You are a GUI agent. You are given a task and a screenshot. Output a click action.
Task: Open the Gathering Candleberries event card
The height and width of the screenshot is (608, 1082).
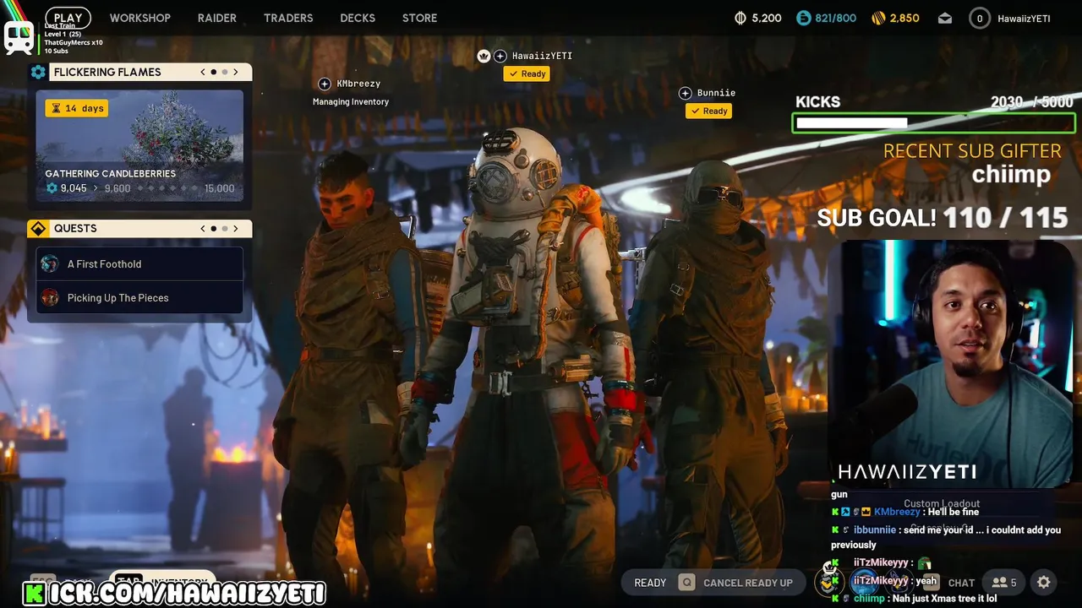(139, 146)
